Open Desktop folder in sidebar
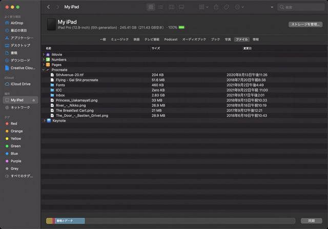 (x=20, y=46)
